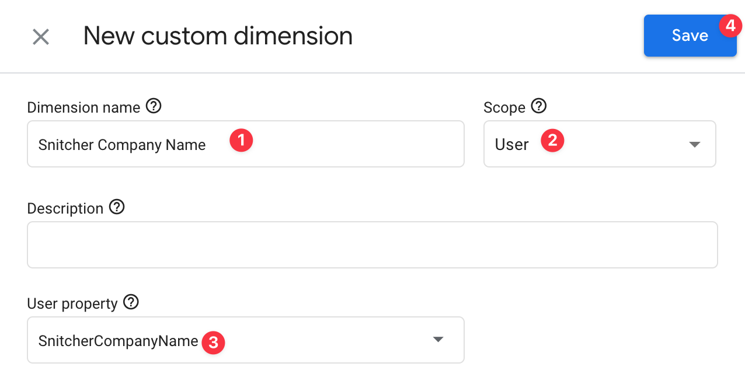The height and width of the screenshot is (391, 745).
Task: Click the red annotation badge numbered 2
Action: point(552,140)
